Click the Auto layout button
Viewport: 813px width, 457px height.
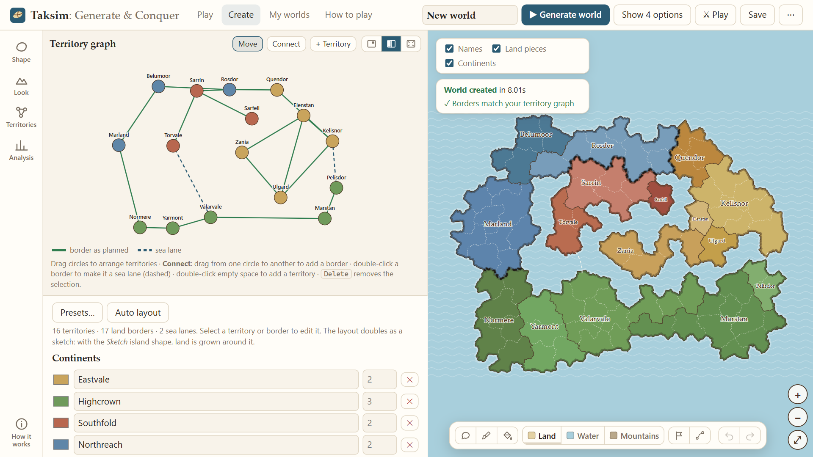pos(138,313)
